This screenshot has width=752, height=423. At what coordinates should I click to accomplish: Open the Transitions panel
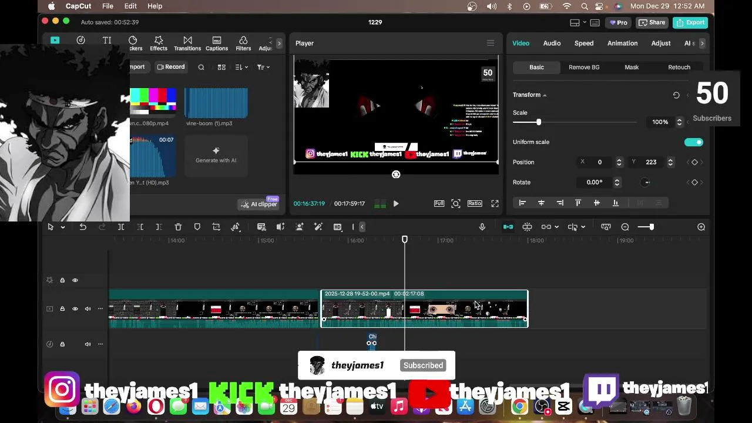coord(187,43)
